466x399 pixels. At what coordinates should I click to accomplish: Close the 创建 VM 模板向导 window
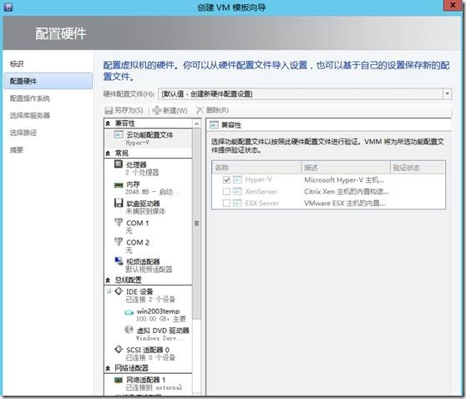[453, 5]
